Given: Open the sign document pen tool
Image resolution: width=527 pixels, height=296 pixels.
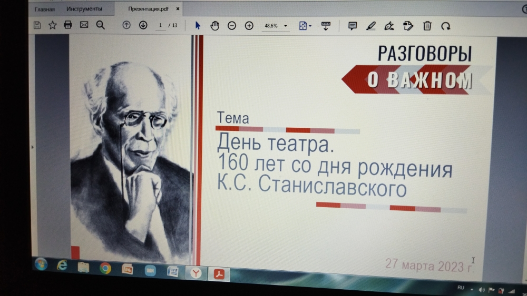Looking at the screenshot, I should pyautogui.click(x=389, y=26).
